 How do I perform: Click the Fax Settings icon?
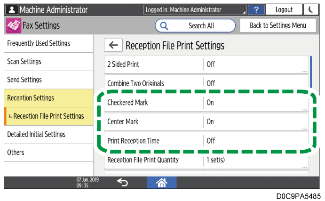click(13, 25)
